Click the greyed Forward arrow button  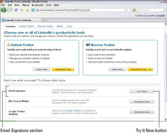tap(8, 10)
